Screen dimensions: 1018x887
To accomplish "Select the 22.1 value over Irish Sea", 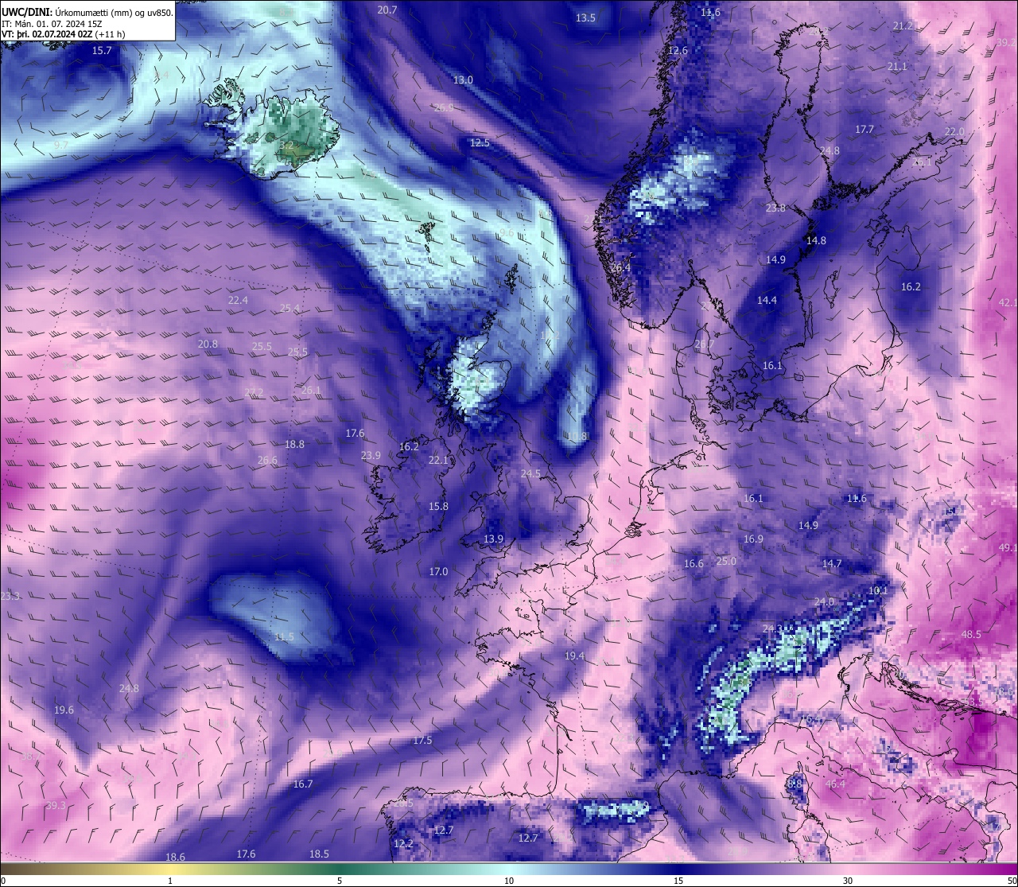I will coord(438,460).
